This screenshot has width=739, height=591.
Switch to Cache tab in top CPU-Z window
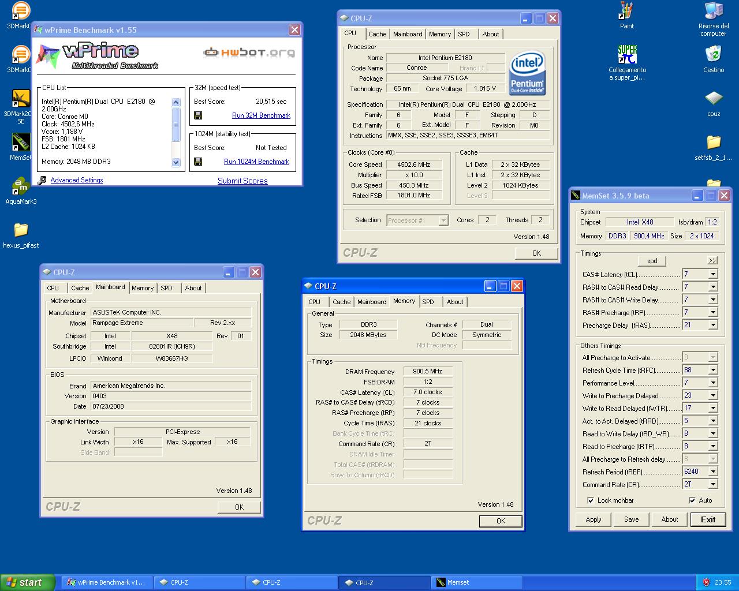click(377, 34)
